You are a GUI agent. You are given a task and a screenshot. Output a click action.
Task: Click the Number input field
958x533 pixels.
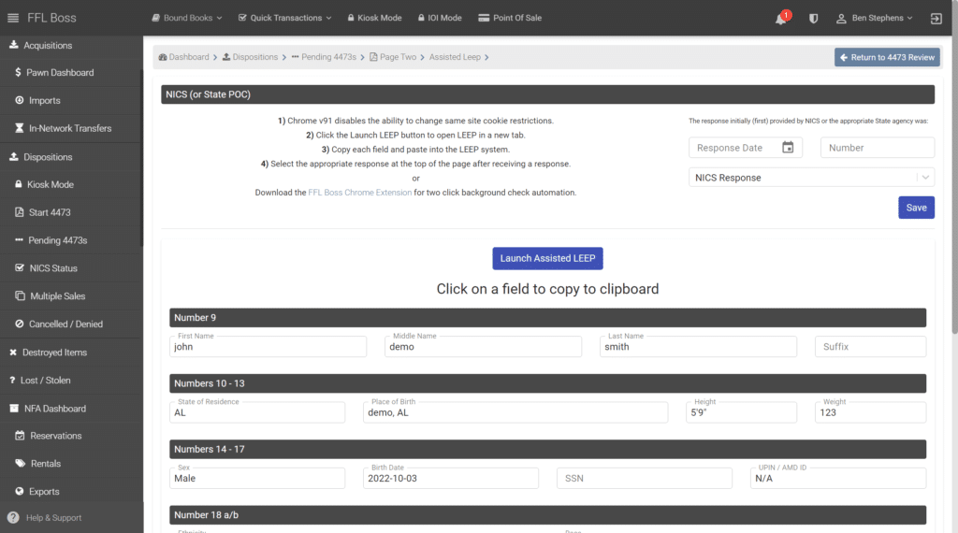click(x=878, y=148)
